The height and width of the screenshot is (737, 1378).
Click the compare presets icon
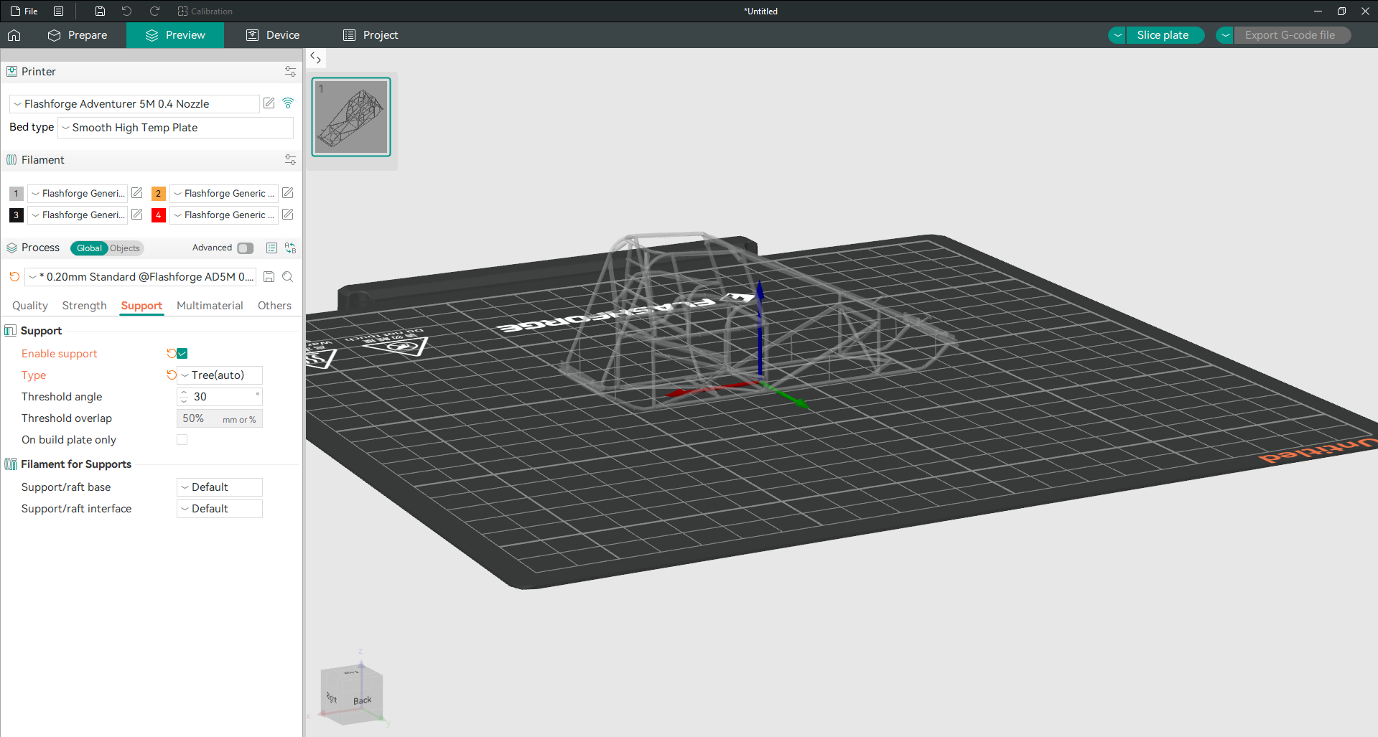[x=290, y=248]
